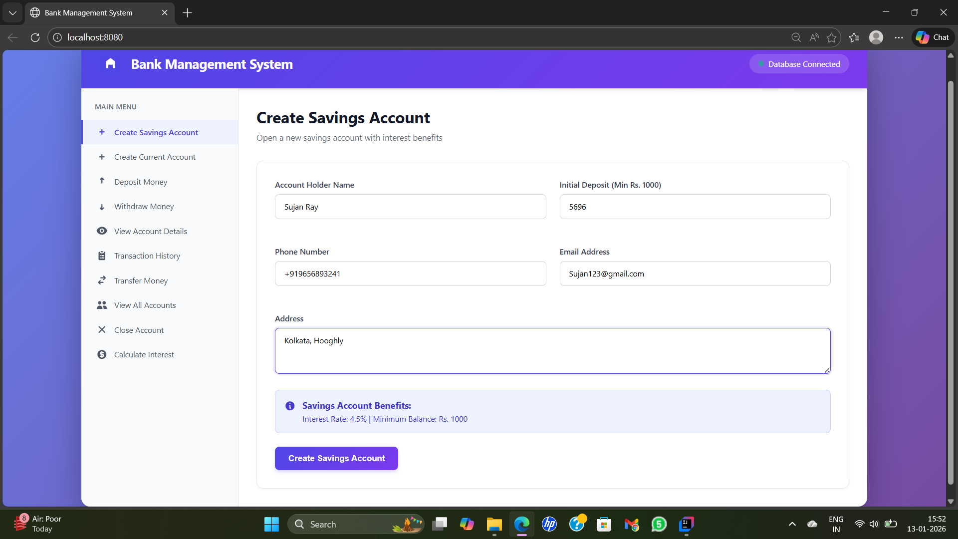Open File Explorer from the taskbar
The height and width of the screenshot is (539, 958).
tap(494, 525)
